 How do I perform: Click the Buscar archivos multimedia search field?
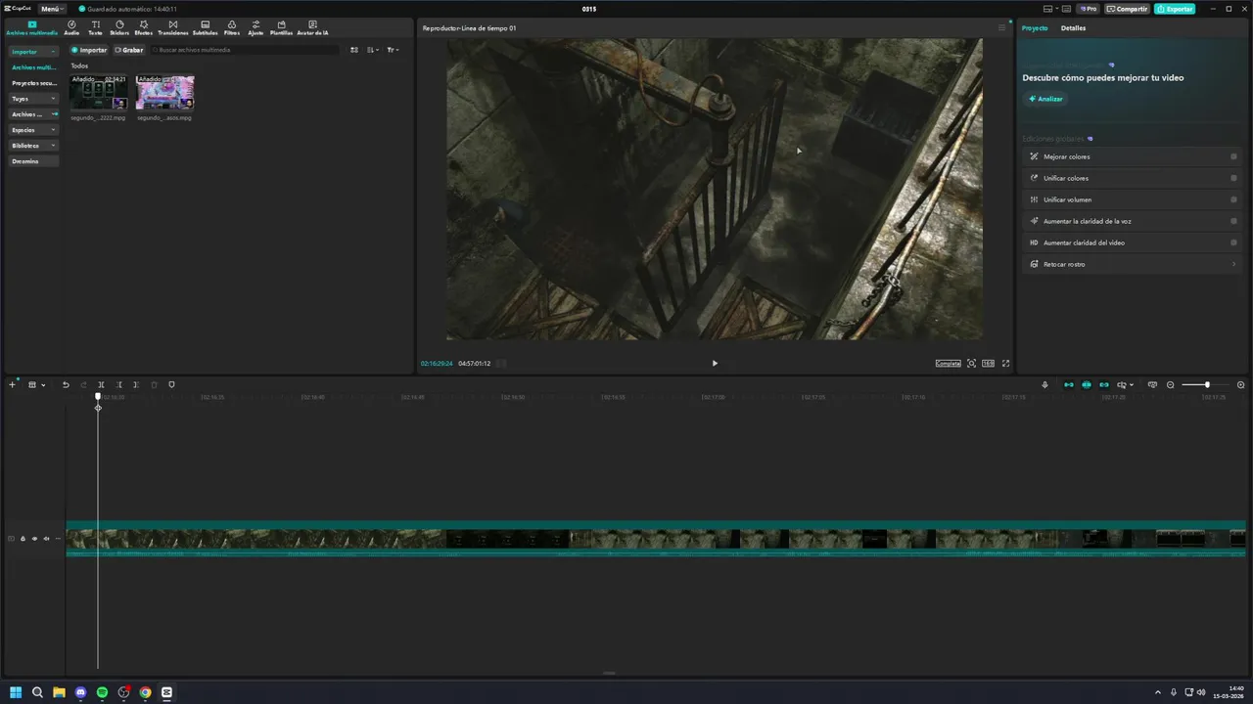click(245, 50)
